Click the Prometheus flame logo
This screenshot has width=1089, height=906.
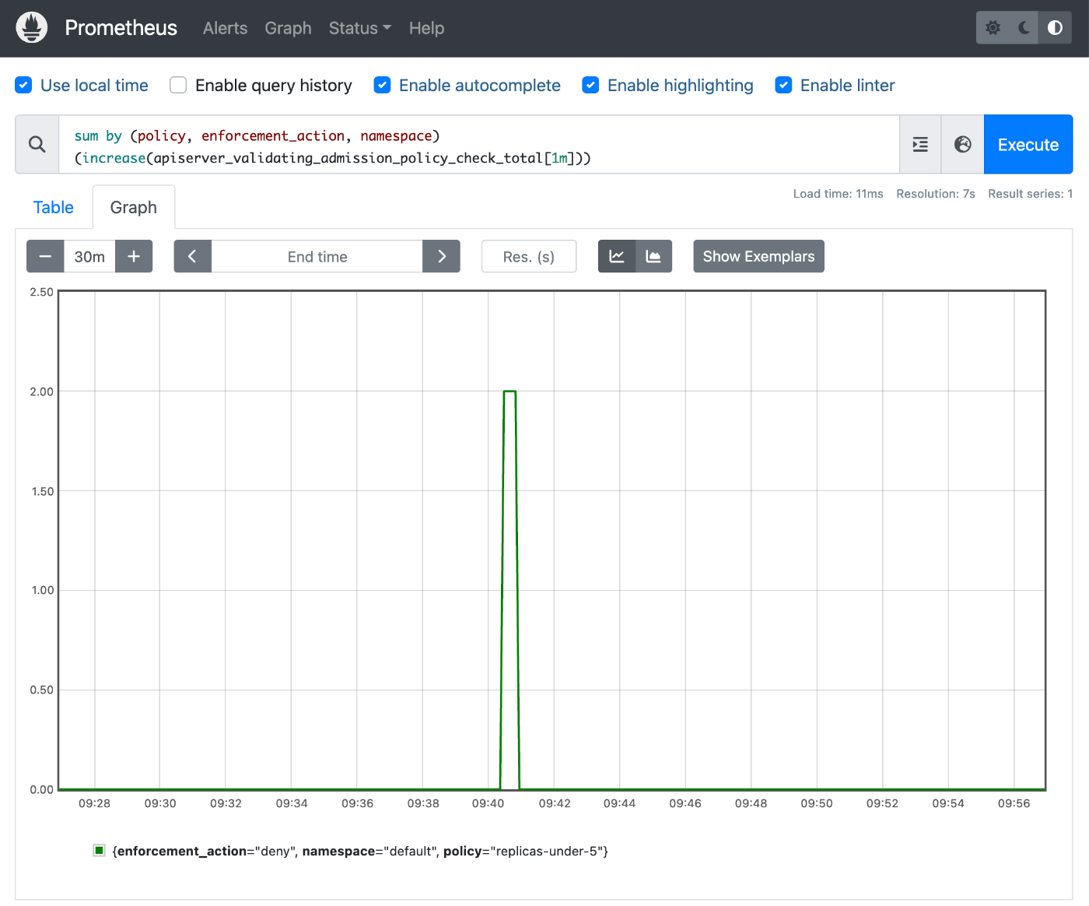[x=32, y=28]
